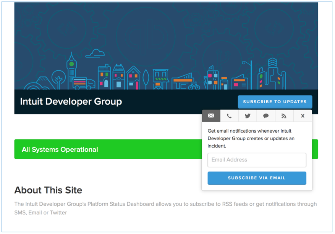This screenshot has height=234, width=335.
Task: Click the Subscribe To Updates button
Action: pyautogui.click(x=275, y=102)
